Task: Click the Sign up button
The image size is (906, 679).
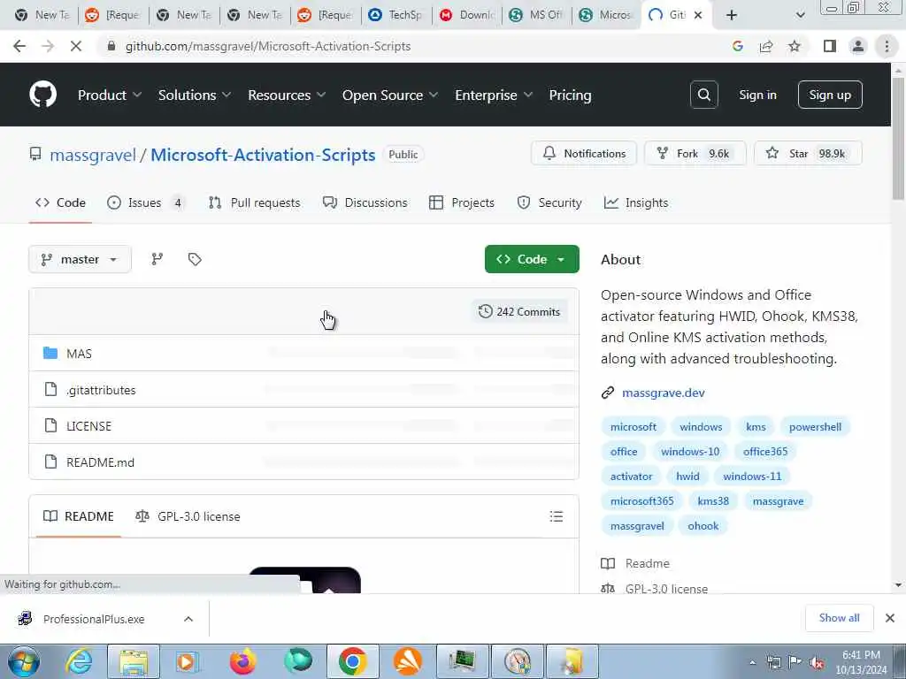Action: [x=830, y=95]
